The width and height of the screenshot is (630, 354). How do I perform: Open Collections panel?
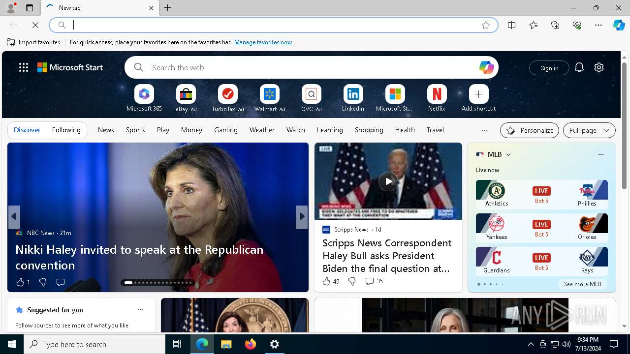555,25
